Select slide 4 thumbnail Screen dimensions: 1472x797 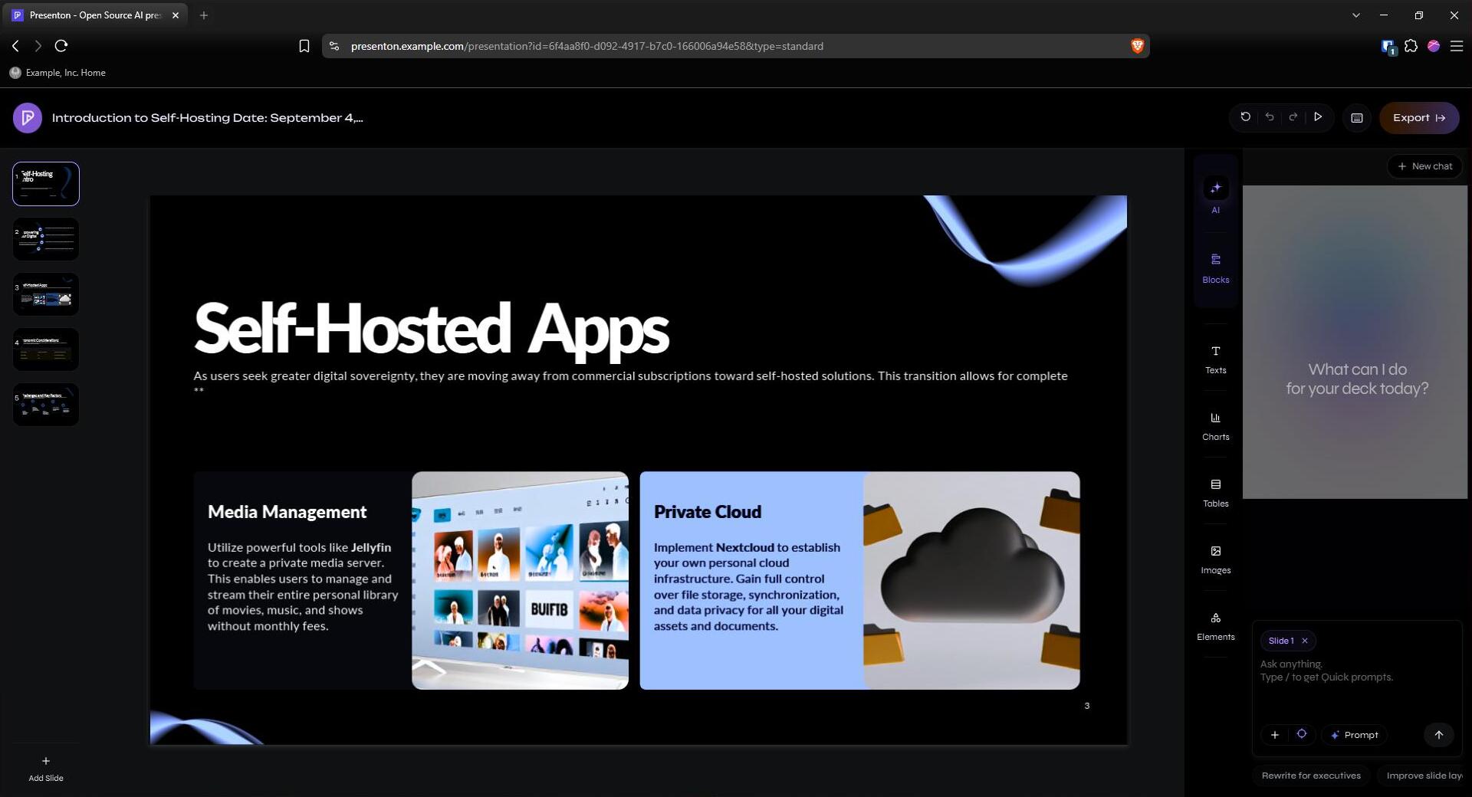(46, 349)
